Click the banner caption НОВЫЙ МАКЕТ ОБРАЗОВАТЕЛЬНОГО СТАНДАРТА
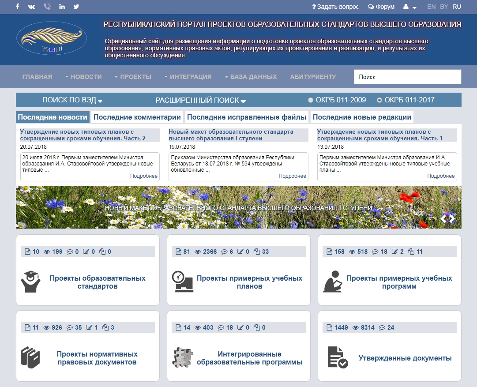The image size is (477, 387). (x=238, y=208)
